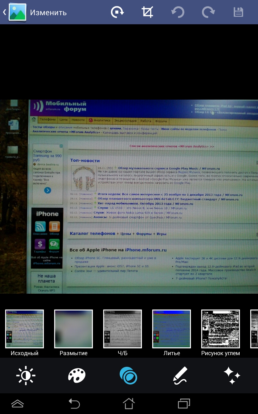Screen dimensions: 258x414
Task: Tap the photo preview canvas
Action: (x=129, y=196)
